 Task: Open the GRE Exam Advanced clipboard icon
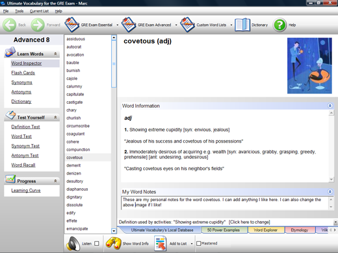point(129,25)
